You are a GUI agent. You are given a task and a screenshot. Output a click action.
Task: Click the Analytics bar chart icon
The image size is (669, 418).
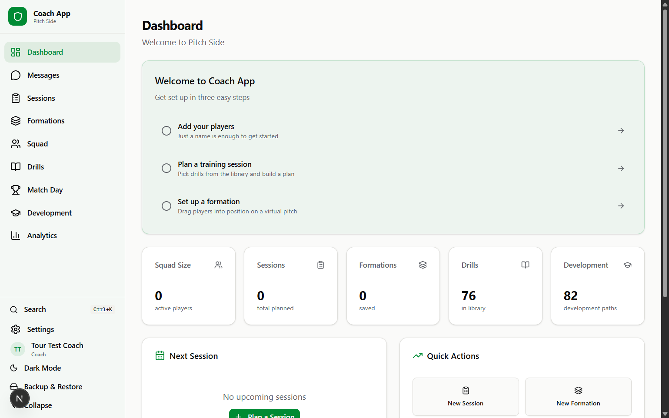[x=16, y=236]
